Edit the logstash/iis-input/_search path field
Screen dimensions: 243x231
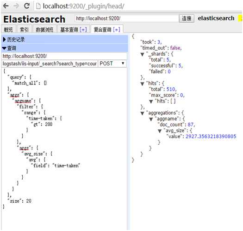[50, 64]
